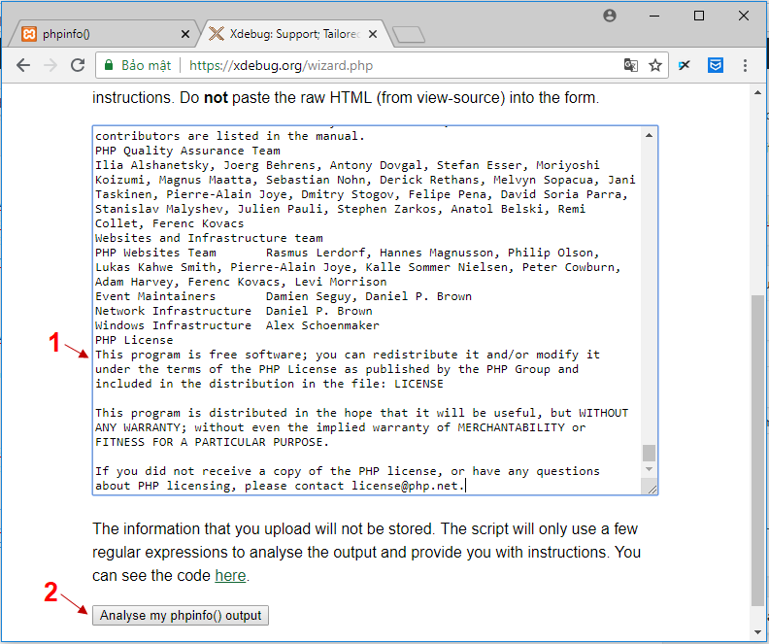This screenshot has height=644, width=769.
Task: Select the Xdebug: Support tab
Action: (294, 34)
